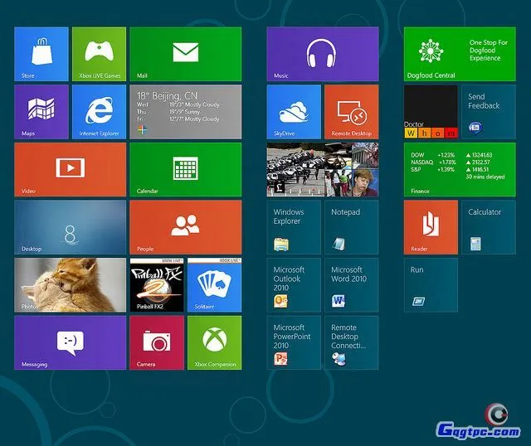Open the Messaging tile

70,342
